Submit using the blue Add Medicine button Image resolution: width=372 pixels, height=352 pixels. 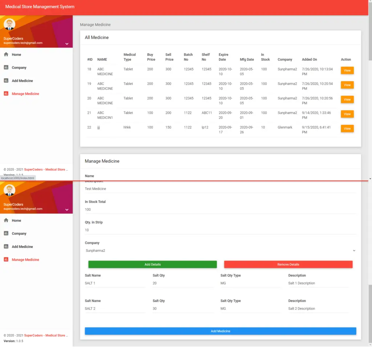(220, 331)
